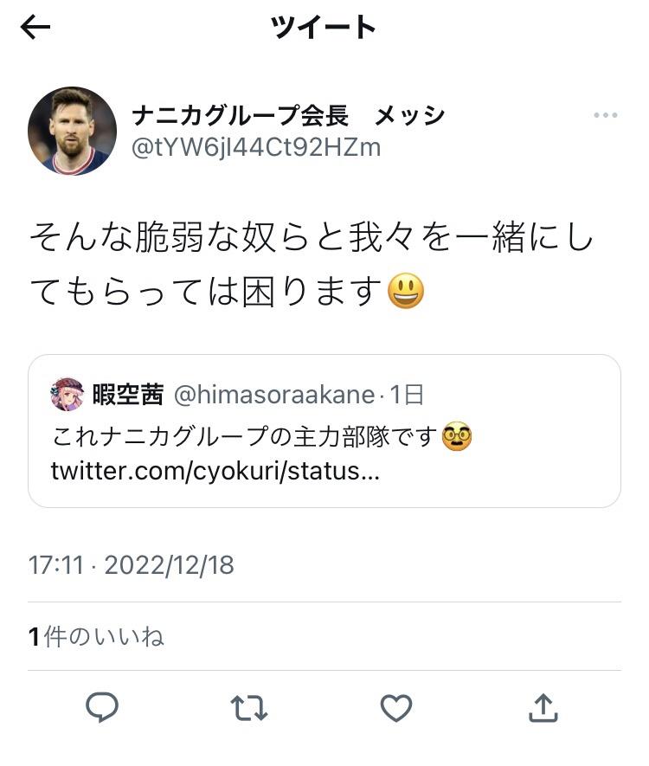Open the twitter.com/cyokuri/status link
The width and height of the screenshot is (649, 766).
(x=215, y=473)
